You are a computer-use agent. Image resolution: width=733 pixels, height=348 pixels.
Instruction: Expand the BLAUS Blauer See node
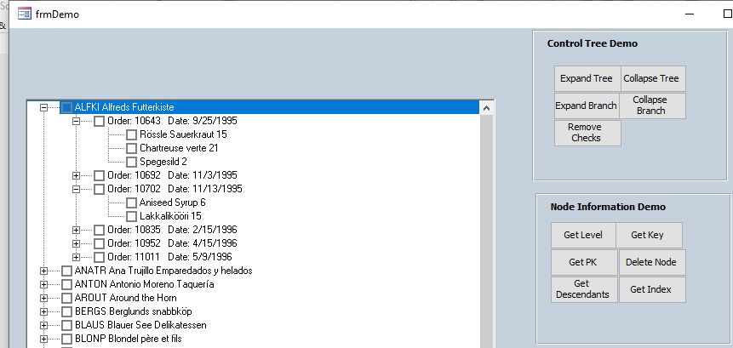point(43,325)
